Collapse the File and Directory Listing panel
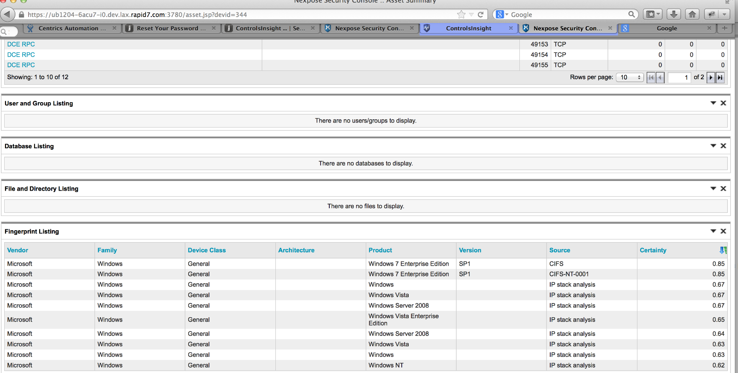Viewport: 738px width, 373px height. [x=713, y=188]
